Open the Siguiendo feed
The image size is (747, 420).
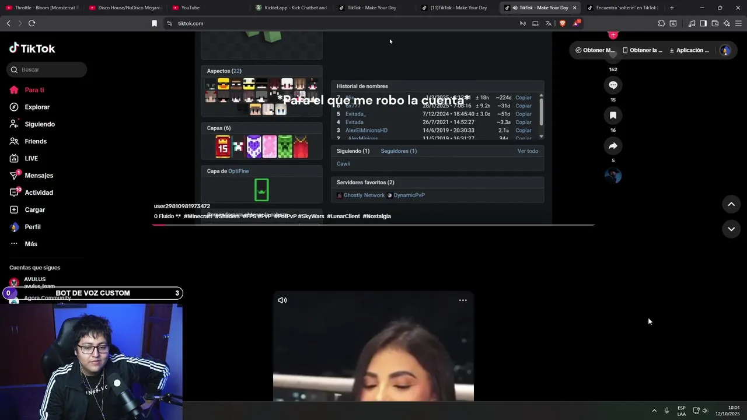32,124
